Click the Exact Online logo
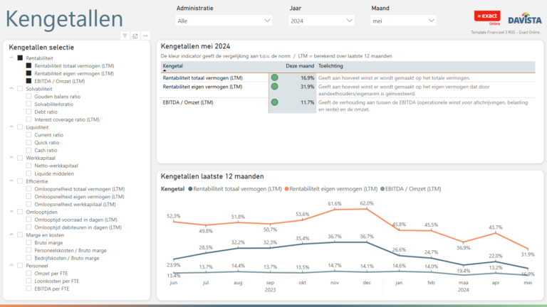Screen dimensions: 547x307 487,17
